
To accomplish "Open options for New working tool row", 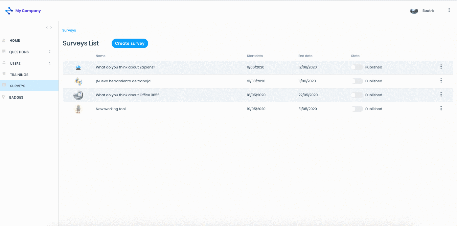I will (441, 108).
